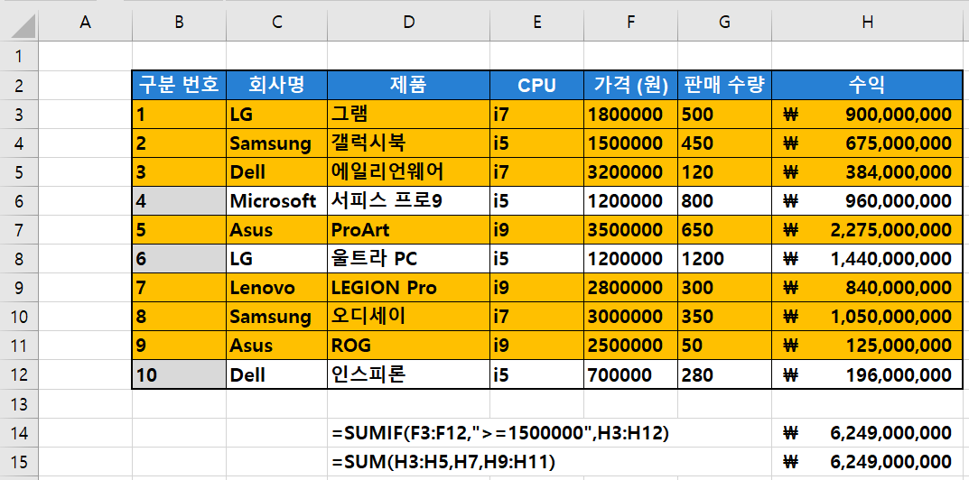969x480 pixels.
Task: Select the 인스피론 product cell
Action: click(408, 375)
